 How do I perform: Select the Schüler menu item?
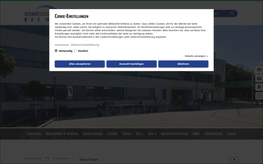(113, 134)
